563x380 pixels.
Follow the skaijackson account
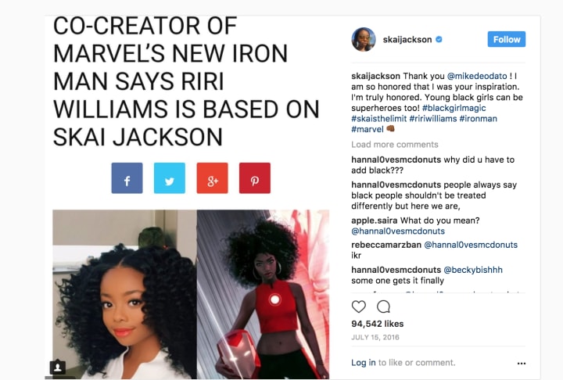coord(506,39)
